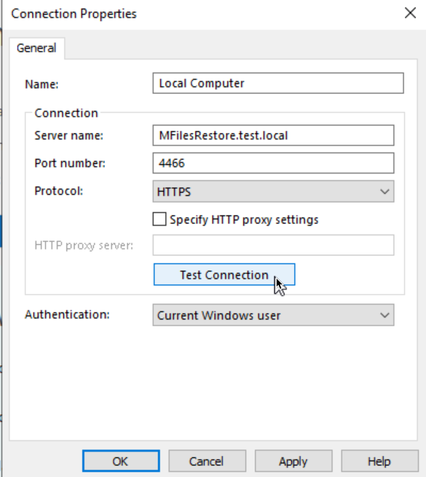Expand the Protocol dropdown arrow
The height and width of the screenshot is (477, 426).
point(385,191)
